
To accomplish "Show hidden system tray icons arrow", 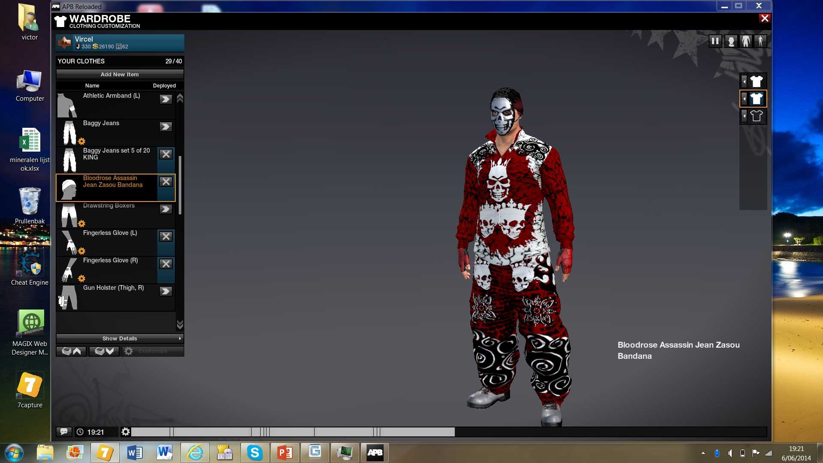I will pos(703,453).
